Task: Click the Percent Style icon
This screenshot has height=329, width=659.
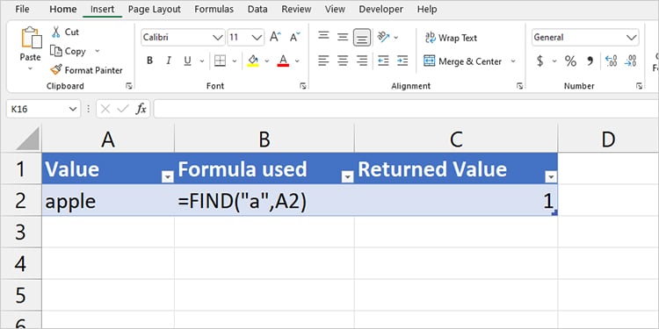Action: (x=570, y=61)
